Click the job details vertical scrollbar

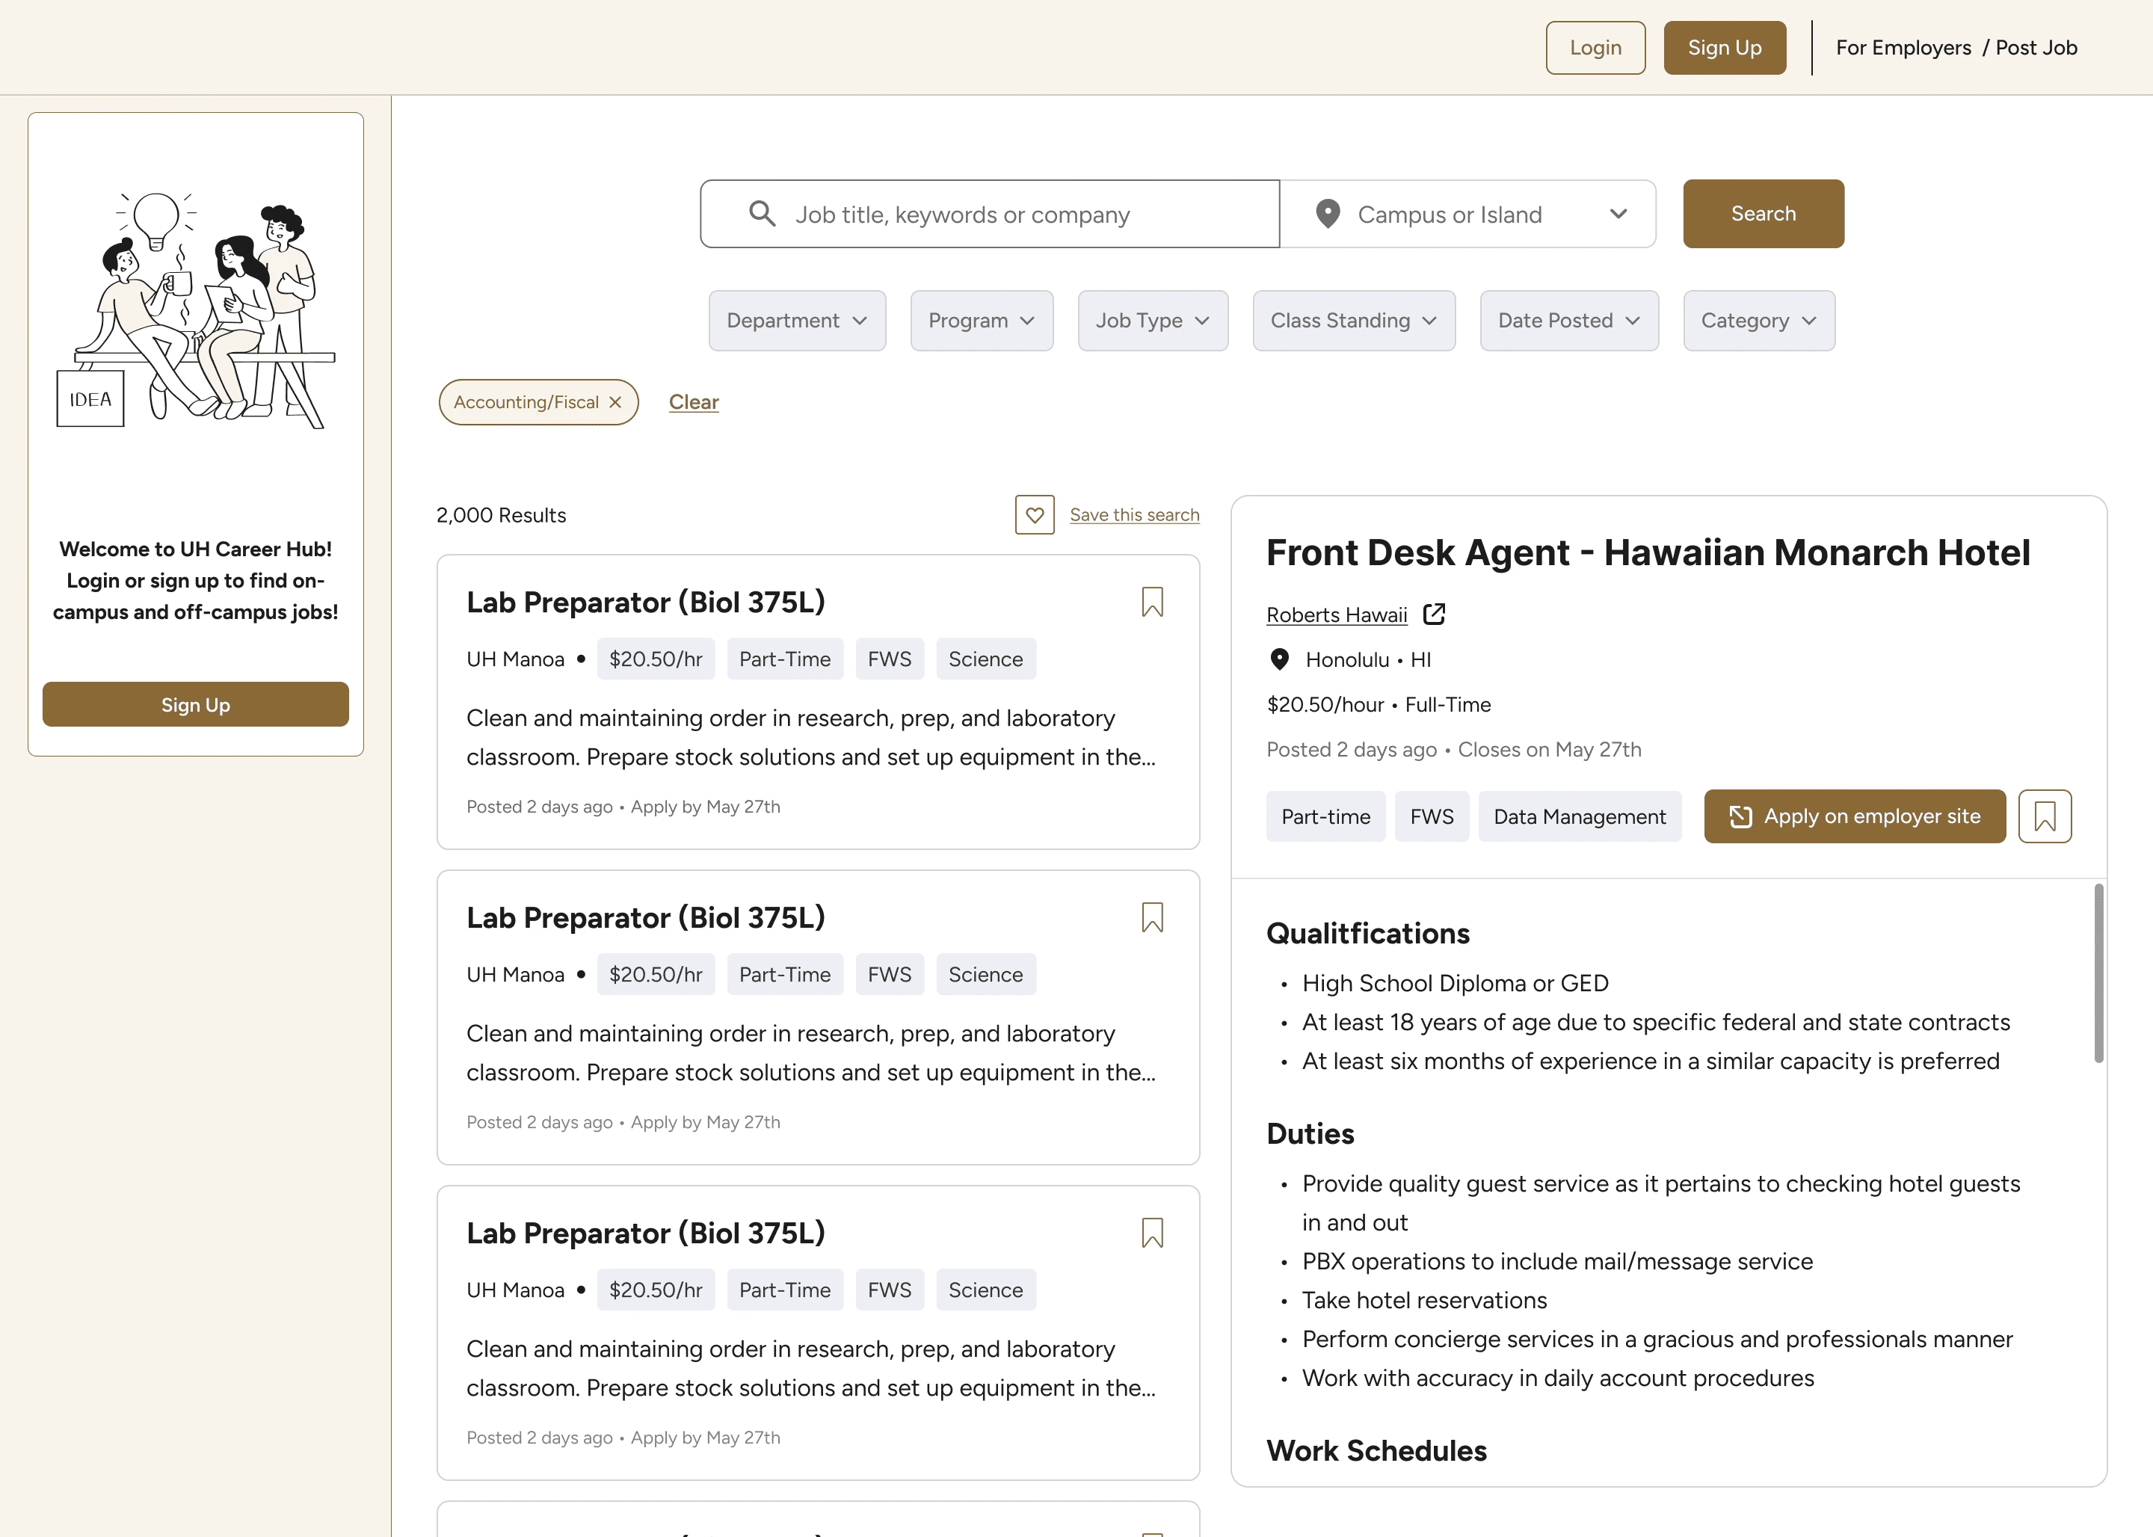point(2098,973)
